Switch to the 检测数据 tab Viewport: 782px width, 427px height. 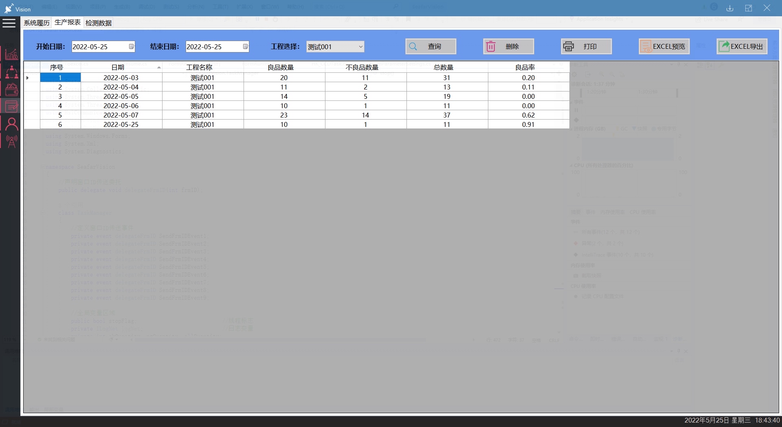(x=99, y=23)
